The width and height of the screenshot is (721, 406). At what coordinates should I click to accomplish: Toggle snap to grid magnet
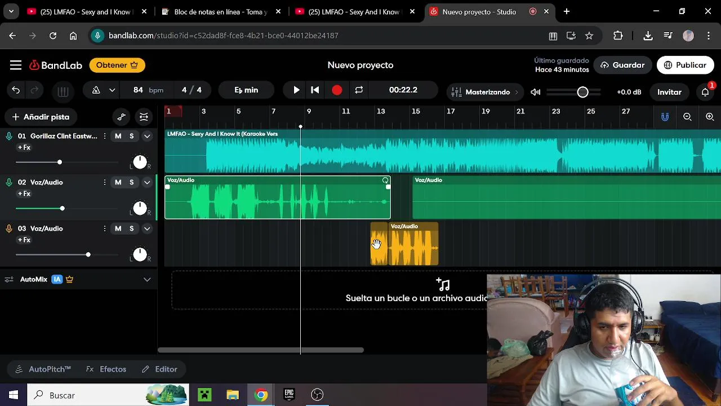click(665, 117)
